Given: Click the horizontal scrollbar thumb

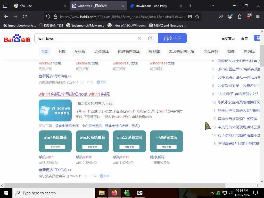Looking at the screenshot, I should (x=115, y=185).
